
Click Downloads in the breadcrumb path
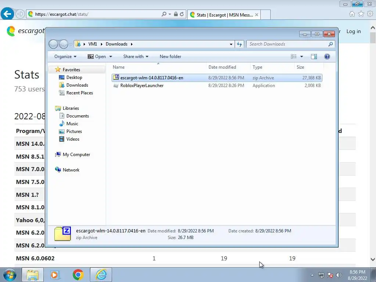116,44
